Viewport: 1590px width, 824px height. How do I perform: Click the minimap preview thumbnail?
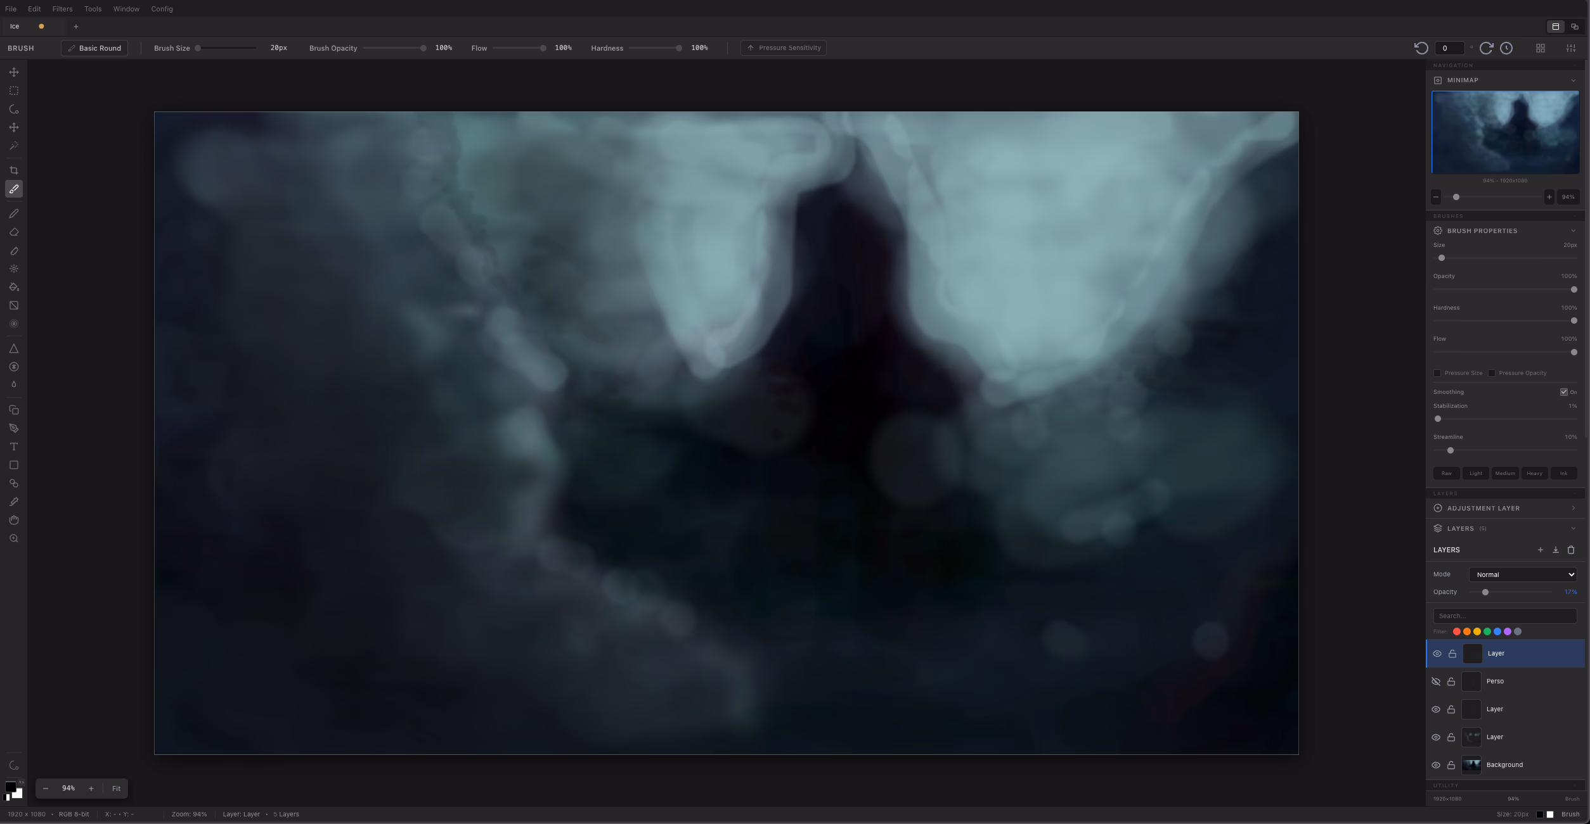[1505, 132]
